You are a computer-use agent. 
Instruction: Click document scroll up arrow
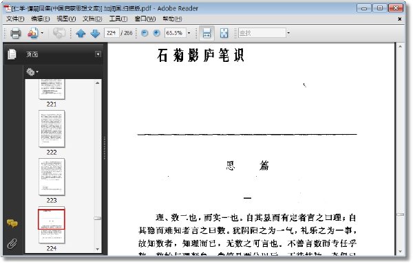coord(400,47)
